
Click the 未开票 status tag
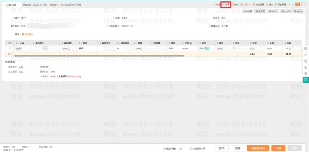tap(260, 11)
